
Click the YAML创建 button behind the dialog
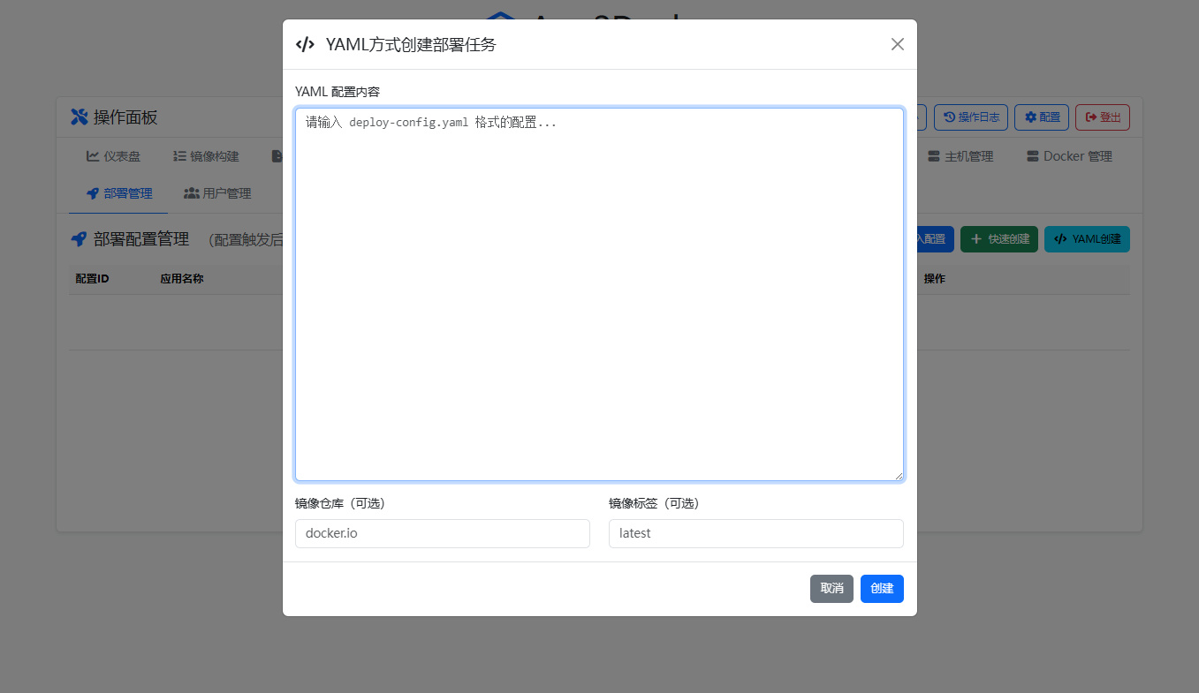(1087, 239)
